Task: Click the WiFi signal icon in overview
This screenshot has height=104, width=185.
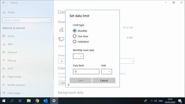Action: coord(62,30)
